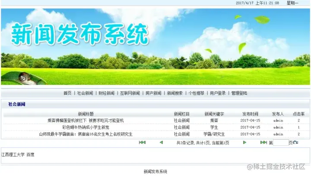Click 社会新闻 section heading above table
Screen dimensions: 311x176
pos(17,104)
